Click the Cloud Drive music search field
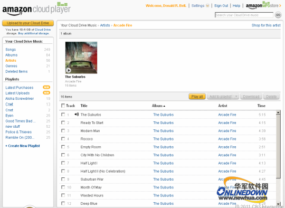This screenshot has width=285, height=208. click(x=244, y=15)
